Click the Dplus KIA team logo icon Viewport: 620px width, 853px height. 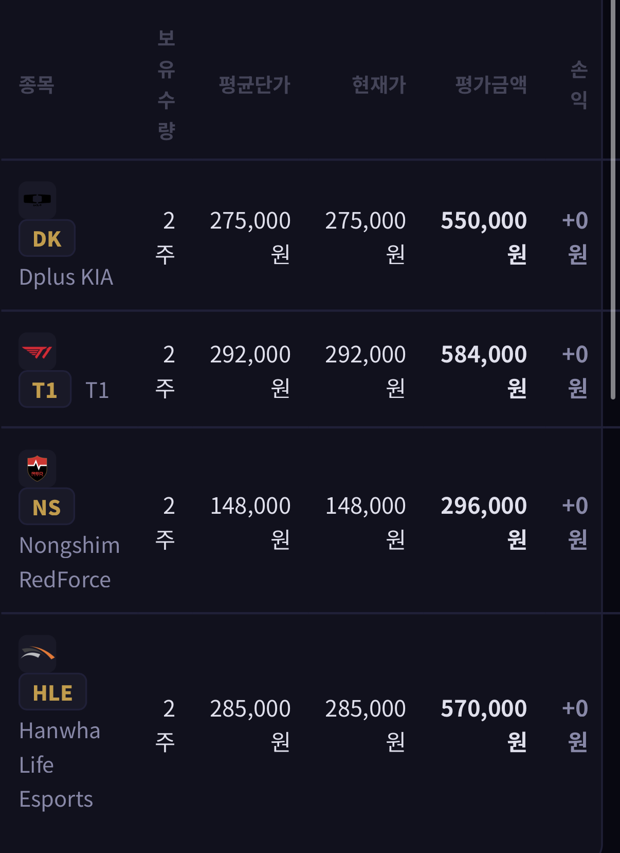point(37,200)
